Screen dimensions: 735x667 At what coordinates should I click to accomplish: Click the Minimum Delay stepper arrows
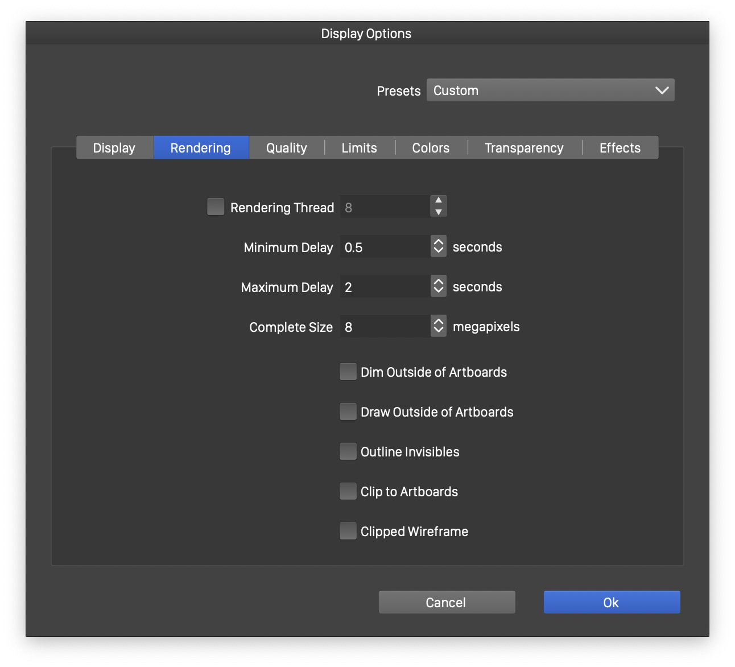point(439,246)
